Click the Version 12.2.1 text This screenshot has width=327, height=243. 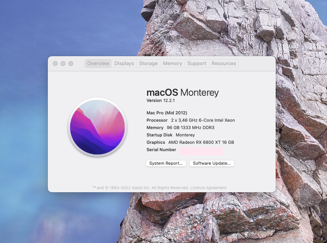[161, 100]
